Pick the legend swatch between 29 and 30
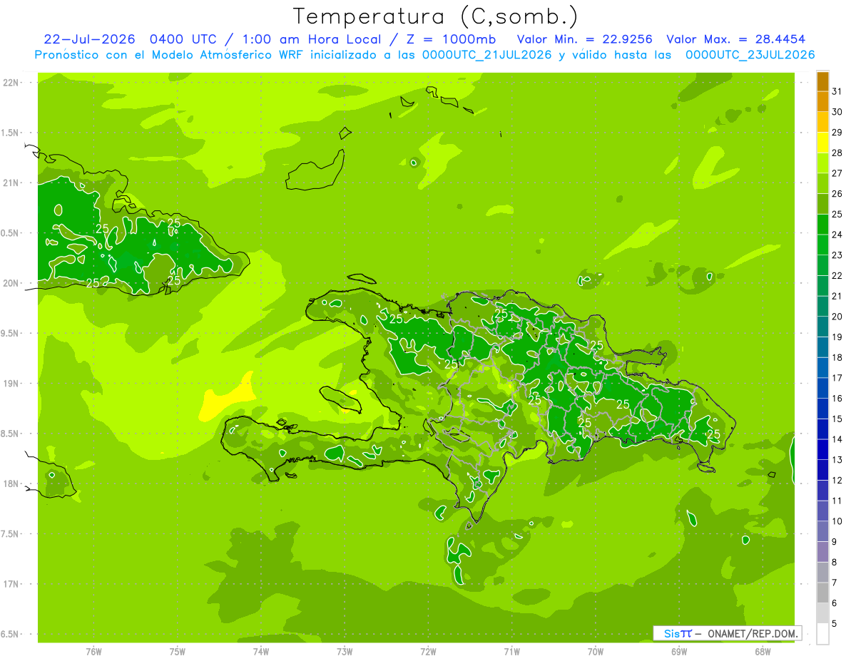The image size is (856, 661). click(822, 122)
